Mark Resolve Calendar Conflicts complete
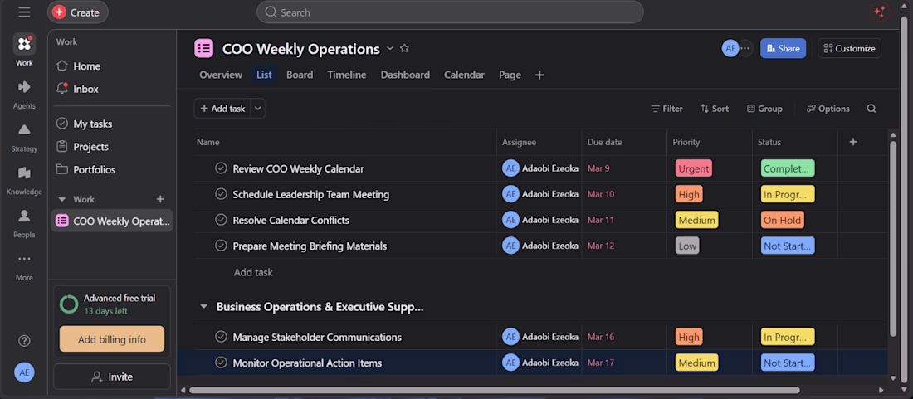Viewport: 913px width, 399px height. pyautogui.click(x=221, y=220)
